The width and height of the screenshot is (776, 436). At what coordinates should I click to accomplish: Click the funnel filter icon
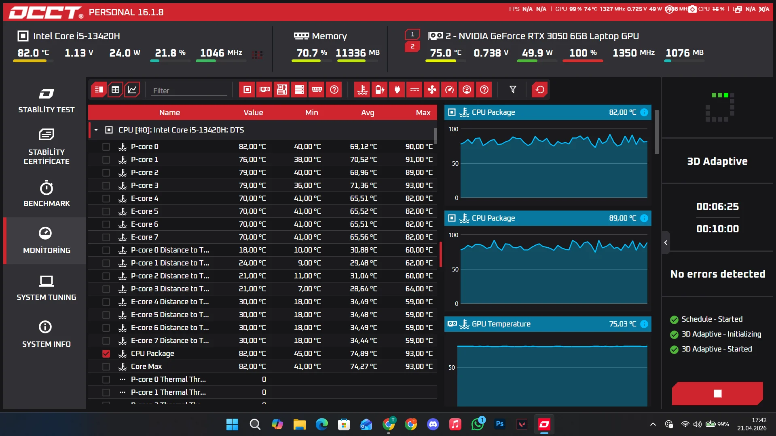click(x=513, y=90)
